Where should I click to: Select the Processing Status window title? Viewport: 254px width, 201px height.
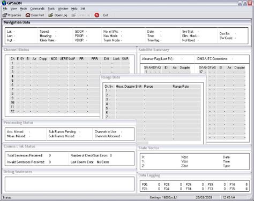(x=18, y=122)
